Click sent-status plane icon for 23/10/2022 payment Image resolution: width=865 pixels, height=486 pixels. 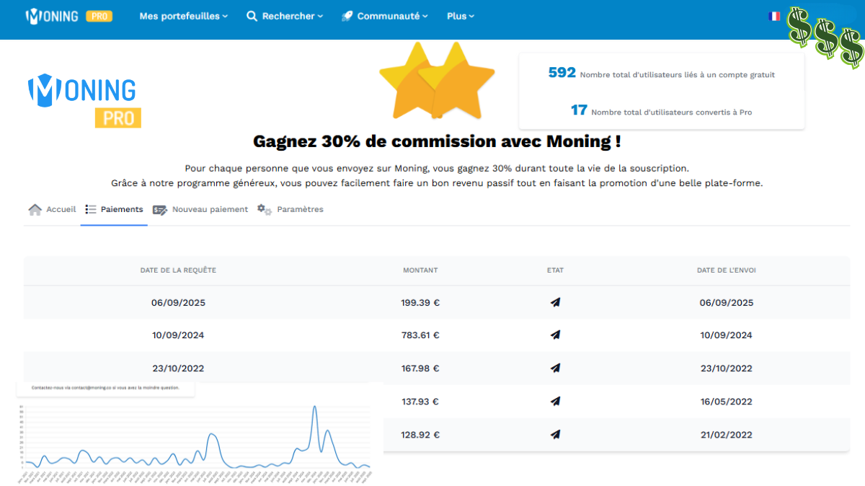pos(555,368)
